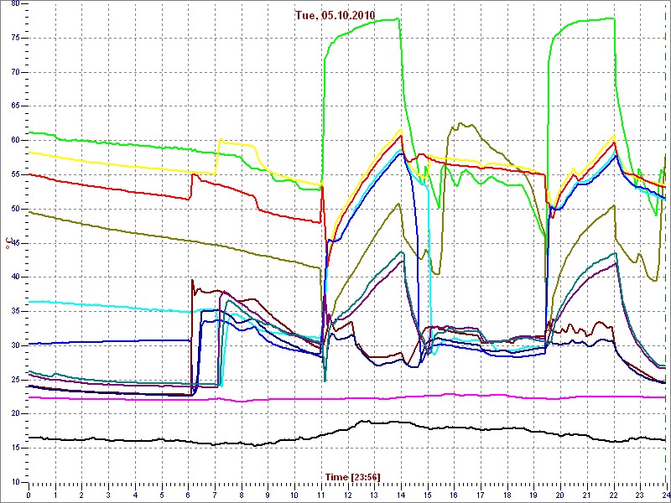
Task: Click hour 16 on the time axis
Action: [x=454, y=495]
